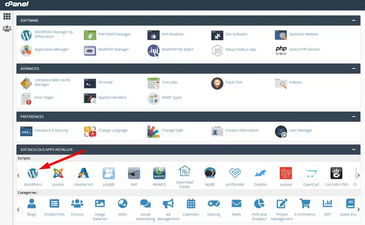This screenshot has width=365, height=225.
Task: Open the Joomla script installer icon
Action: 58,173
